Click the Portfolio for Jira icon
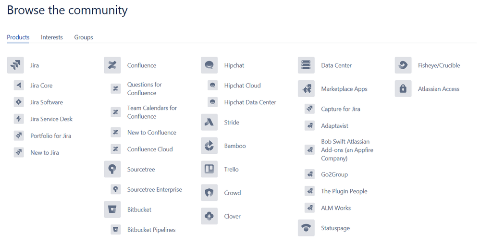 click(19, 136)
